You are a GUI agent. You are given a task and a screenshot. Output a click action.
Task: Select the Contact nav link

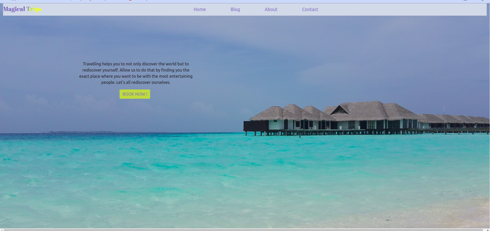click(310, 9)
